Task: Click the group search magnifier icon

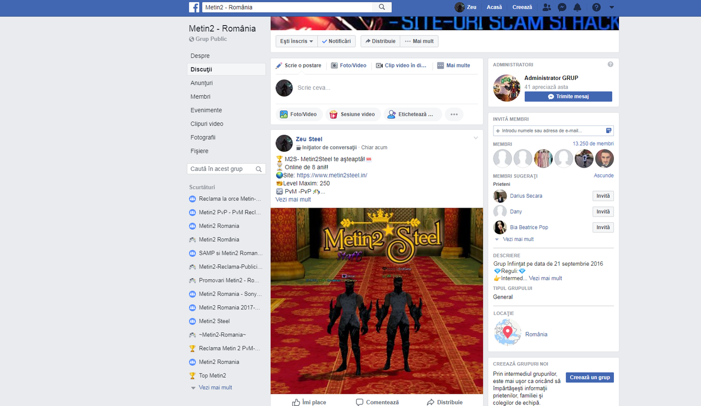Action: click(x=260, y=169)
